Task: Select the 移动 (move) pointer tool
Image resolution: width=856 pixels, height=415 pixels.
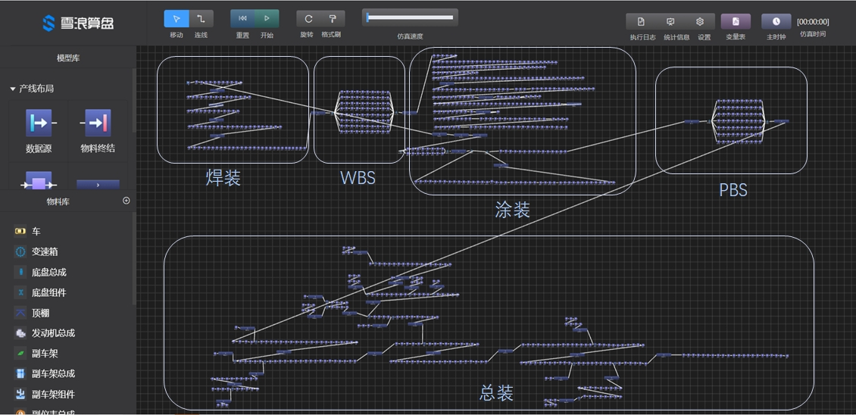Action: click(177, 19)
